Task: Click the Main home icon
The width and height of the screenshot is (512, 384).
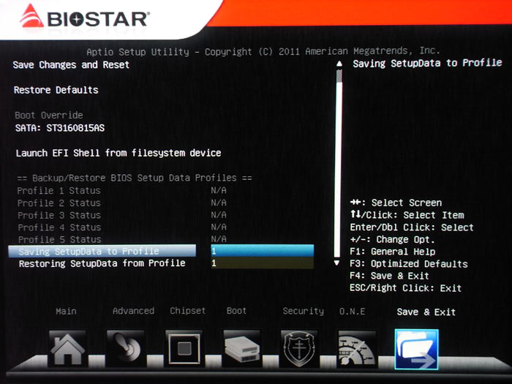Action: 67,349
